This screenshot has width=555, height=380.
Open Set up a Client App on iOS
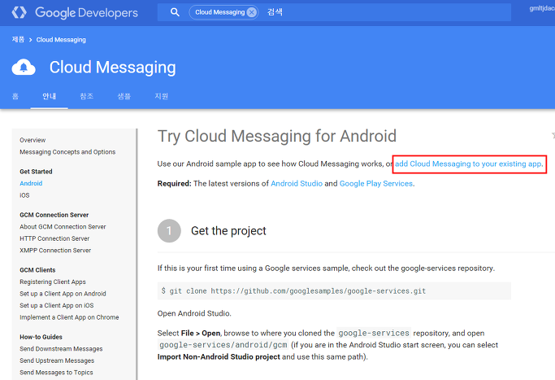[57, 306]
